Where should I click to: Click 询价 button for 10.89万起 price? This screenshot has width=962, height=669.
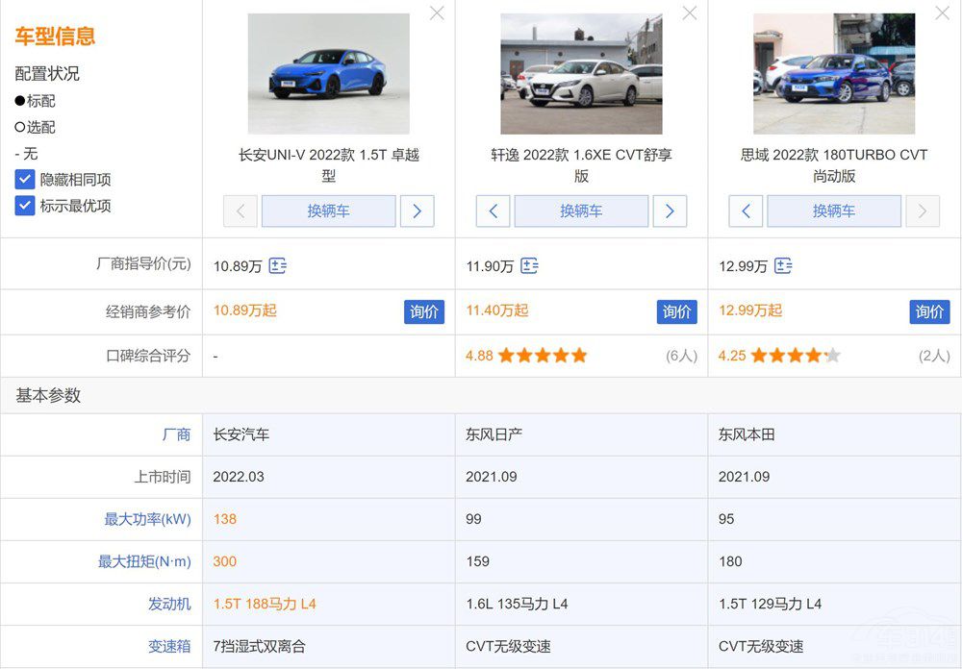(x=424, y=311)
